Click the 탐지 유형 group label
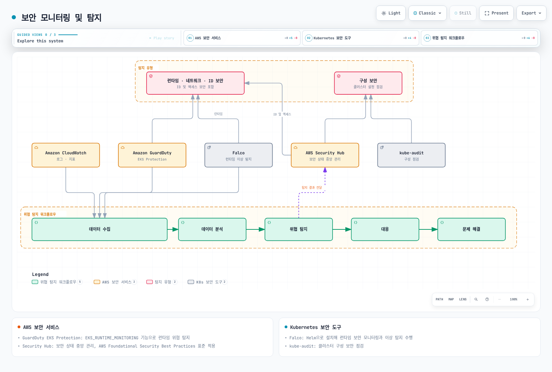Viewport: 552px width, 372px height. tap(145, 68)
